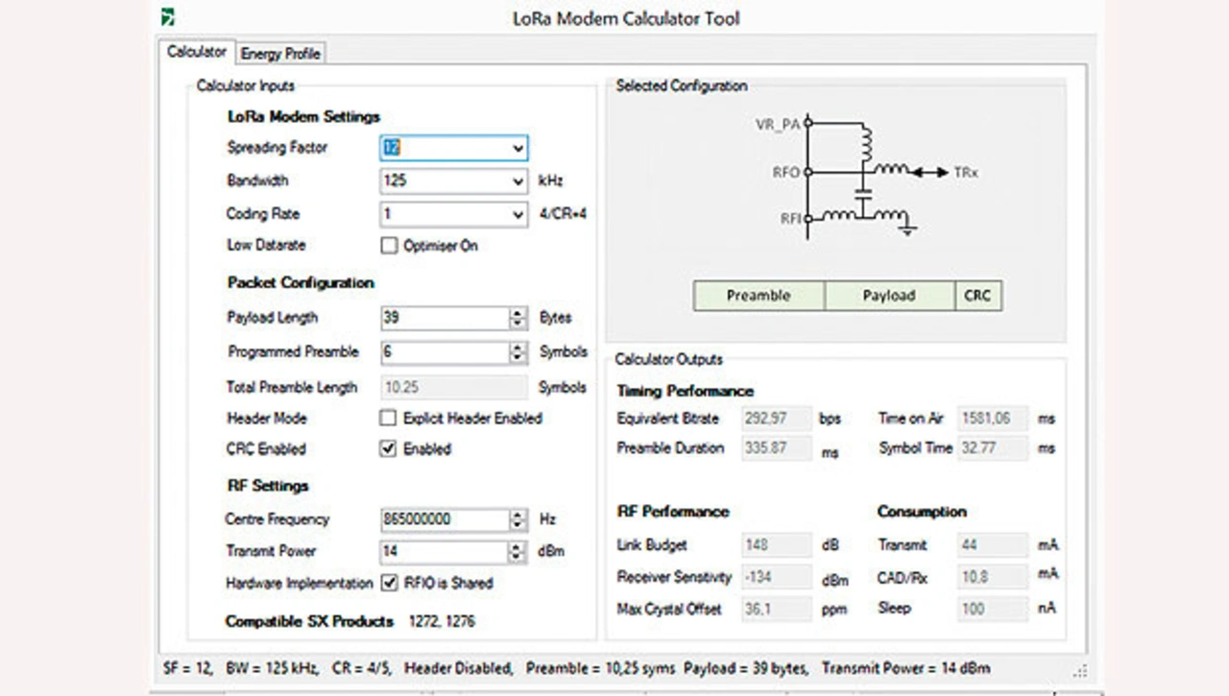Click the Payload block in packet diagram

click(889, 296)
